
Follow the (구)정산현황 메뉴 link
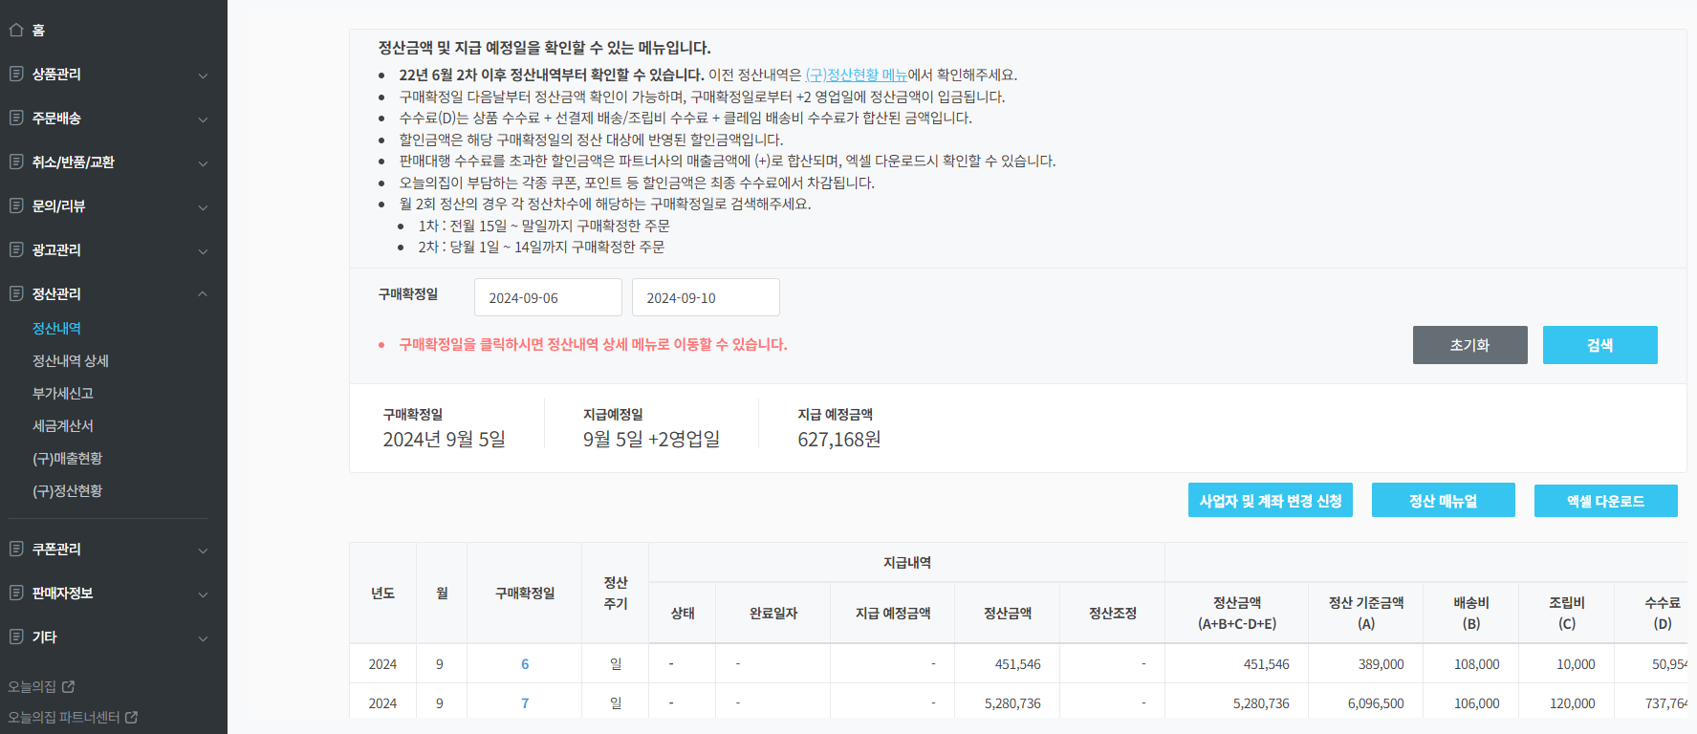tap(856, 75)
